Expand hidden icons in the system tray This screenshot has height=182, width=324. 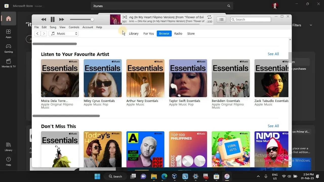[258, 176]
